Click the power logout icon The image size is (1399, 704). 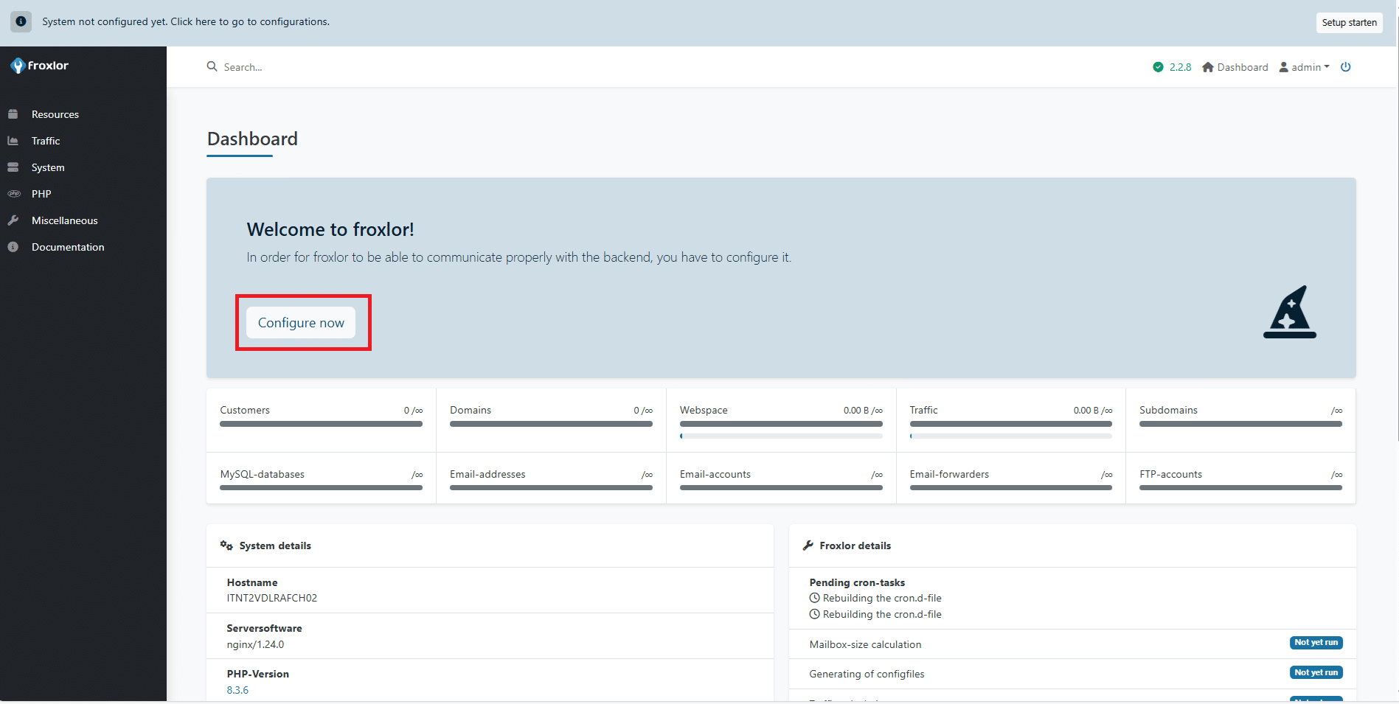pyautogui.click(x=1345, y=67)
